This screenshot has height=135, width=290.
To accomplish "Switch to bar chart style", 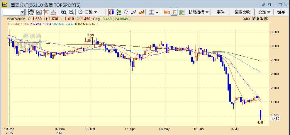I will (126, 12).
